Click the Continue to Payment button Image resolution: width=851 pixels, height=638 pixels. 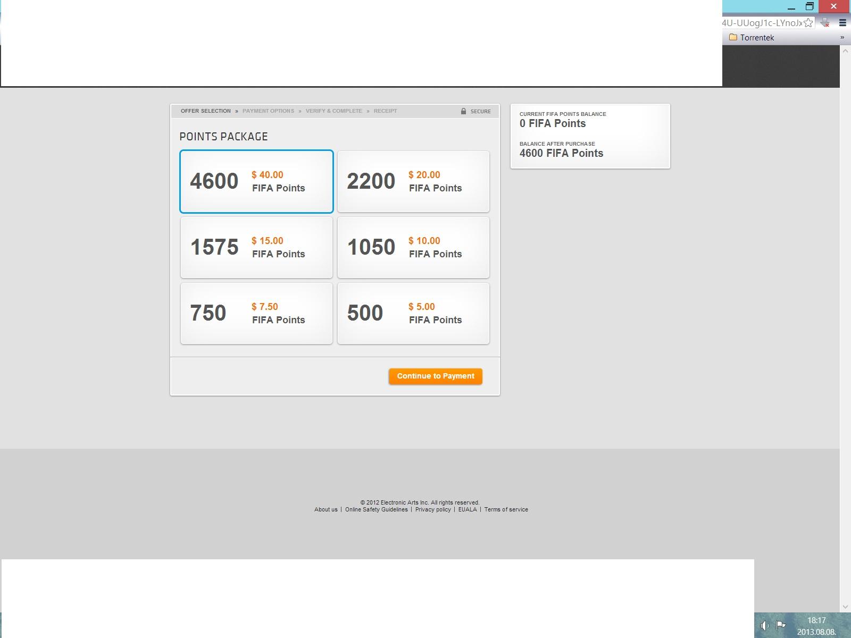436,376
